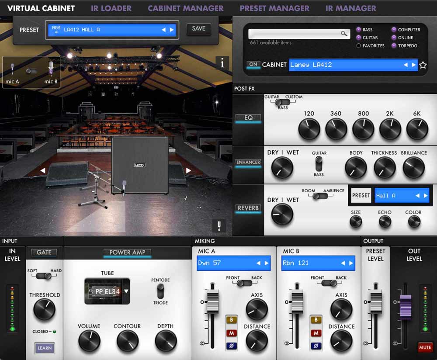The width and height of the screenshot is (437, 360).
Task: Select the mic B icon
Action: [51, 68]
